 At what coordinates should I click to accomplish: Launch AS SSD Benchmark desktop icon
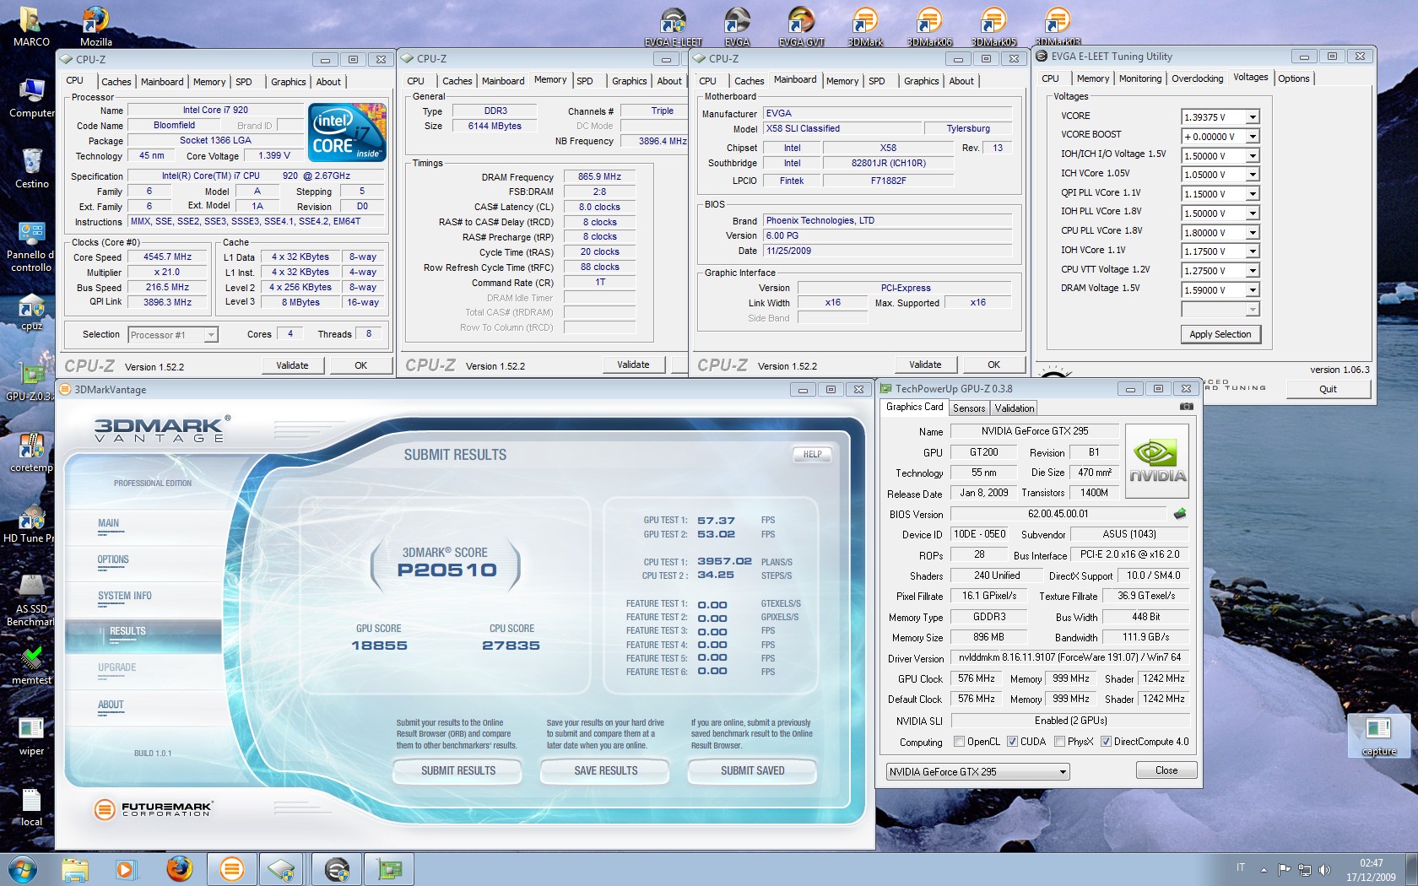click(31, 600)
